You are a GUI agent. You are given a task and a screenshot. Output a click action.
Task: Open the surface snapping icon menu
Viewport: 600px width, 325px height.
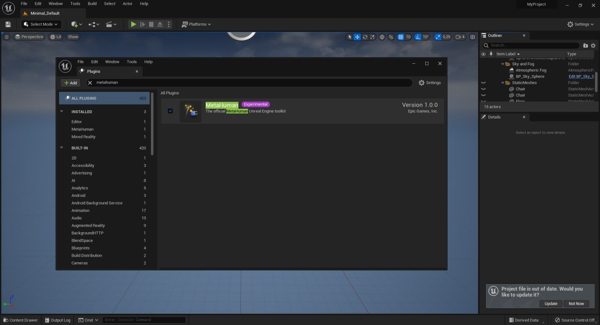(391, 37)
